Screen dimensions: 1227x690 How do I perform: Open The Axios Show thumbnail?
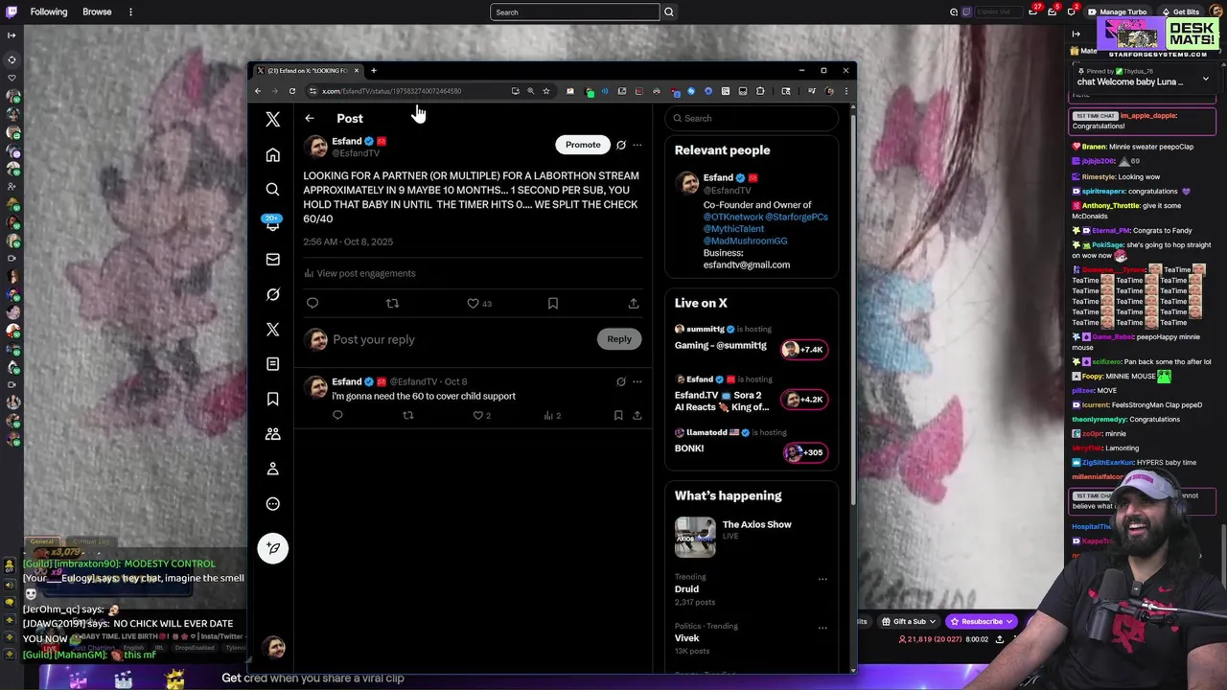[695, 537]
